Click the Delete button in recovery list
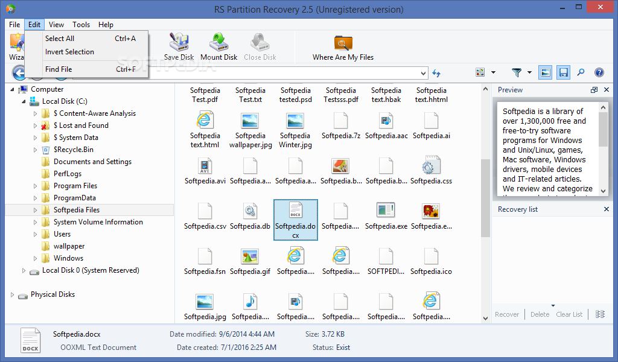The width and height of the screenshot is (618, 362). point(540,314)
